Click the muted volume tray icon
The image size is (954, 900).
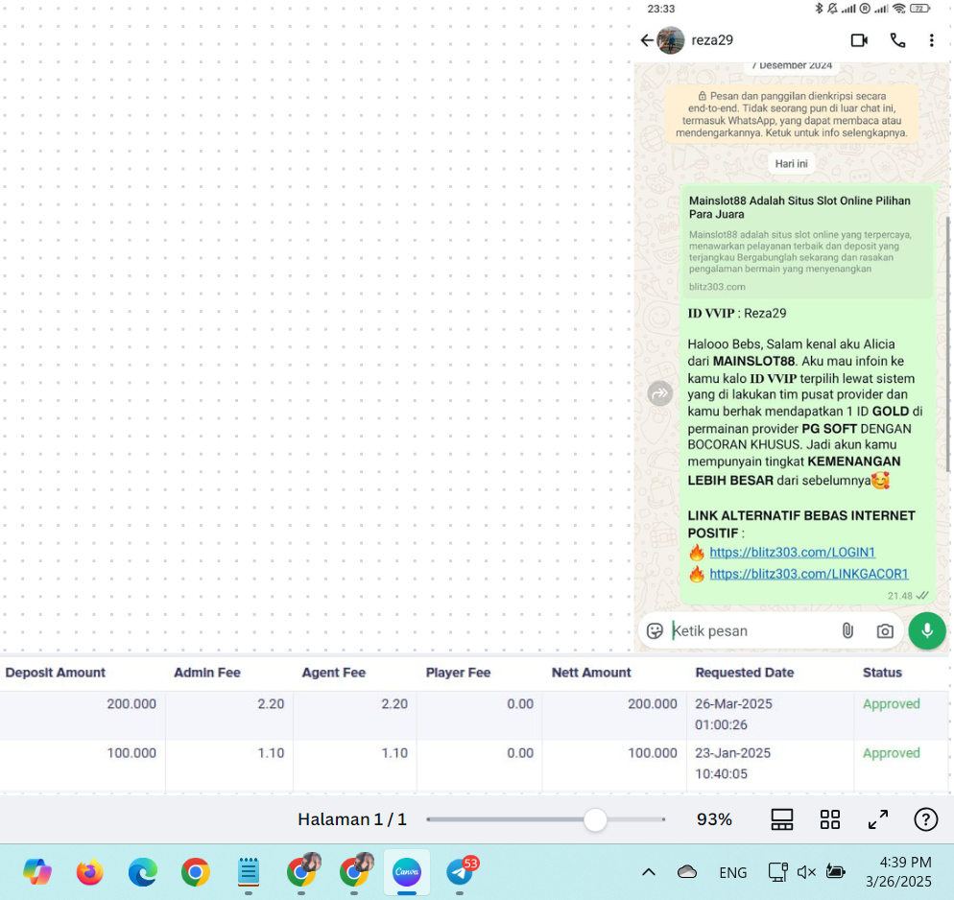click(x=806, y=872)
